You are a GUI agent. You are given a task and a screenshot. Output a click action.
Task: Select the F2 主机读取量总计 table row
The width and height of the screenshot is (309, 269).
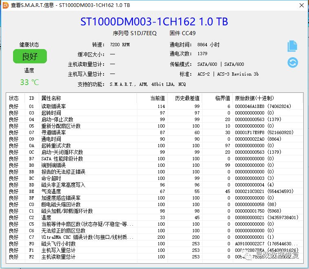point(154,257)
